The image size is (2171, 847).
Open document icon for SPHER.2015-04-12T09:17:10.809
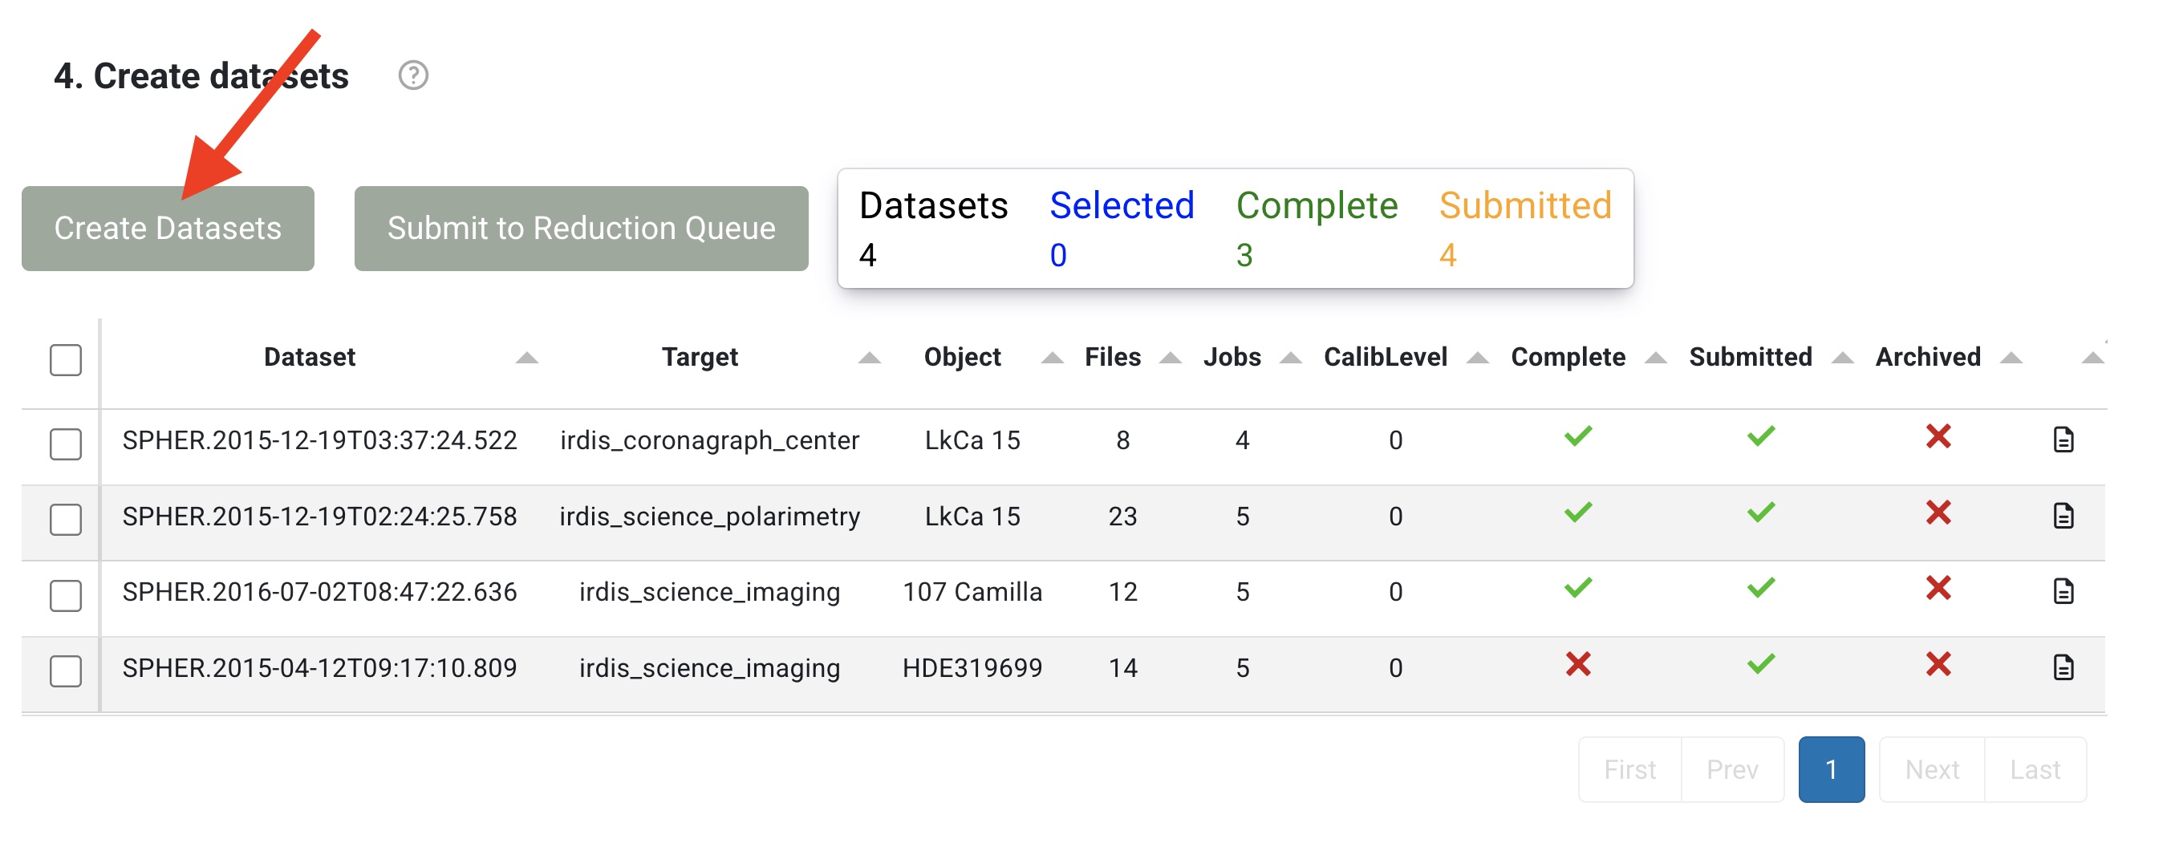click(x=2062, y=667)
